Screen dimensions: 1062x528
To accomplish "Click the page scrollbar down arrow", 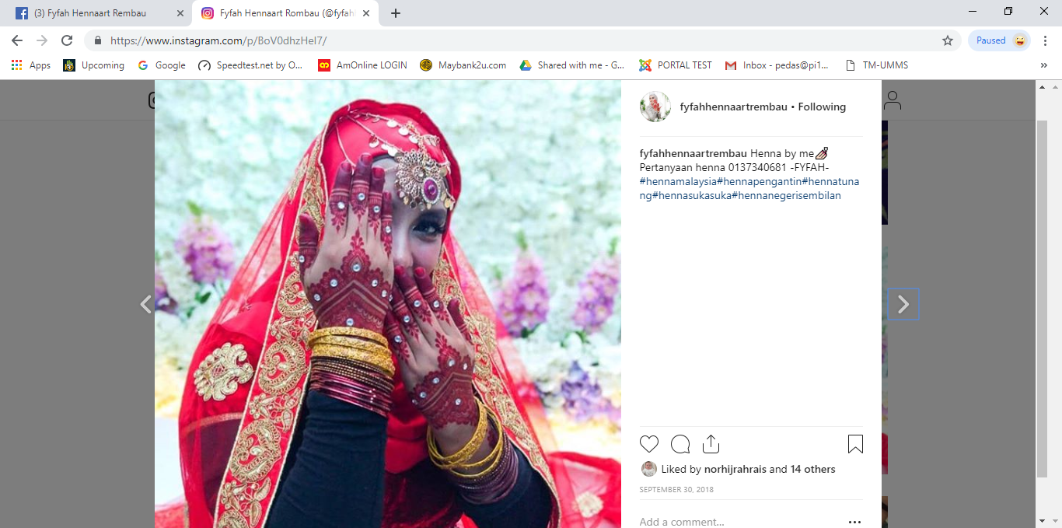I will click(1042, 520).
